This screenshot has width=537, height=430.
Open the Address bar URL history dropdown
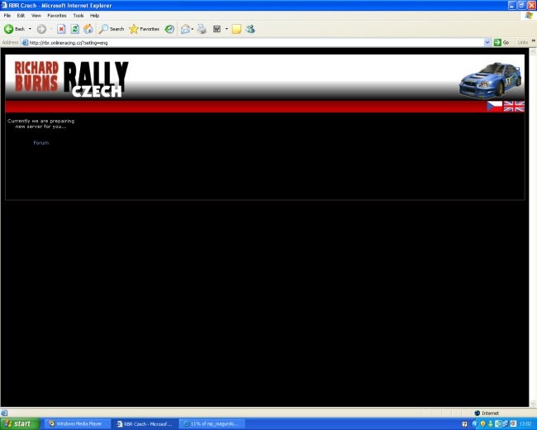(x=487, y=42)
